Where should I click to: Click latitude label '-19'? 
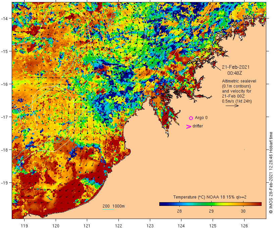tap(4, 183)
